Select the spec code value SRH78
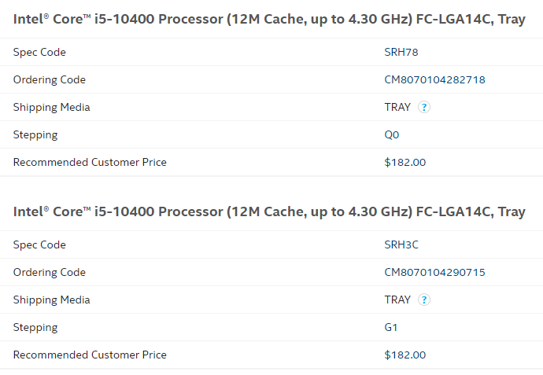Image resolution: width=543 pixels, height=375 pixels. point(401,52)
